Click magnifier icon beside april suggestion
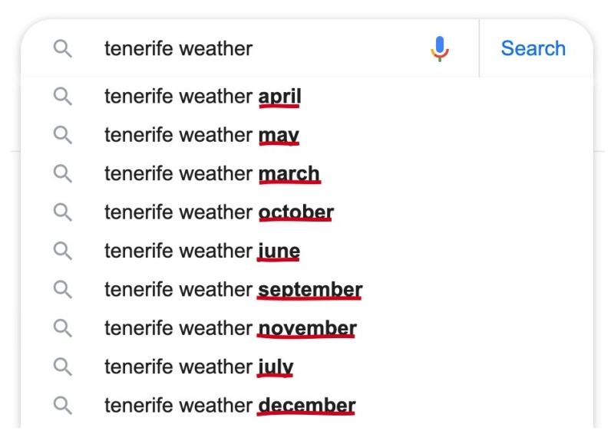The image size is (614, 447). tap(63, 96)
